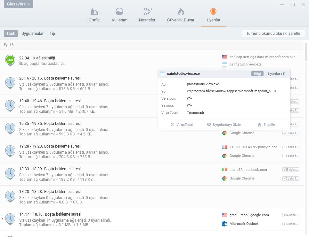The image size is (309, 237).
Task: Click French flag beside poneytelecom host
Action: click(224, 147)
